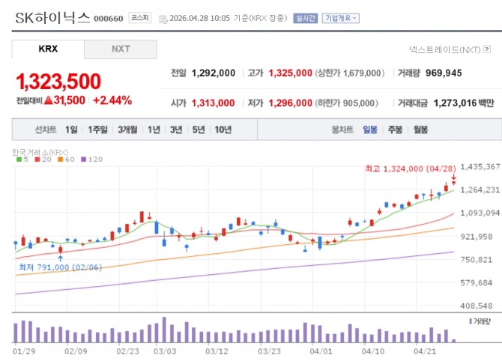
Task: Select the 1주일 line chart
Action: point(97,130)
